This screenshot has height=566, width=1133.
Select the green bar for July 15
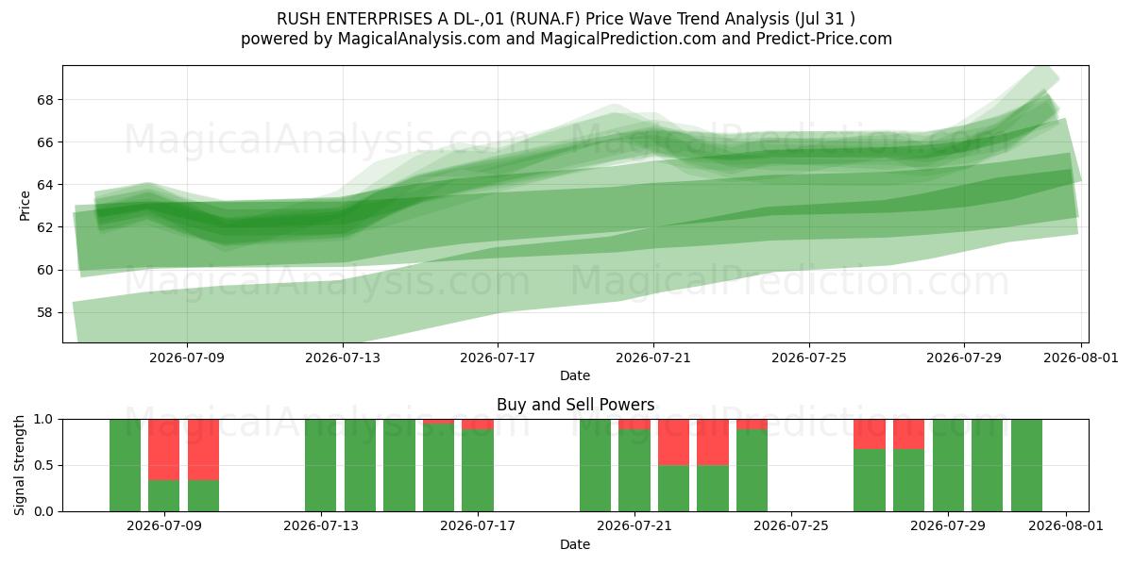[x=399, y=465]
